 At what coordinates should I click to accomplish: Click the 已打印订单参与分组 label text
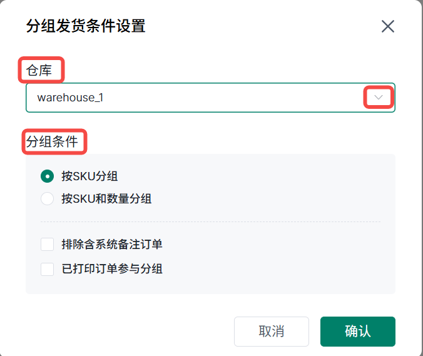[x=112, y=269]
